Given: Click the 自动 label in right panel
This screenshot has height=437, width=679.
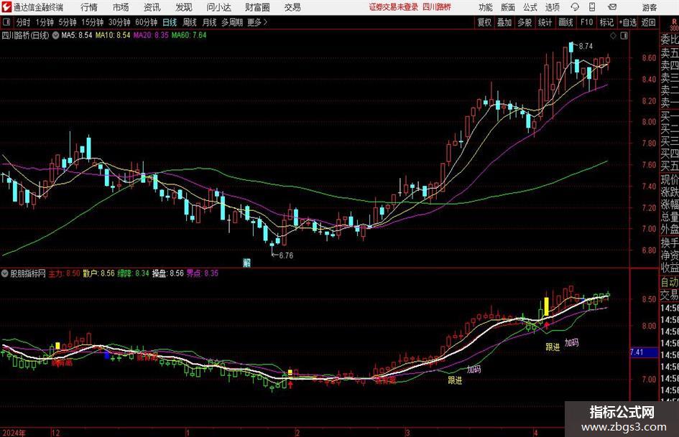Looking at the screenshot, I should (x=669, y=282).
